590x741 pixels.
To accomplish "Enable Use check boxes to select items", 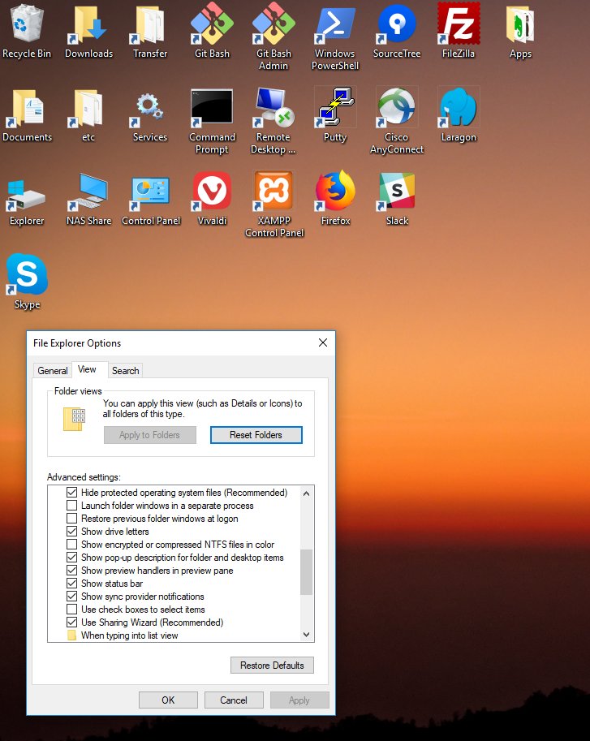I will (x=71, y=610).
